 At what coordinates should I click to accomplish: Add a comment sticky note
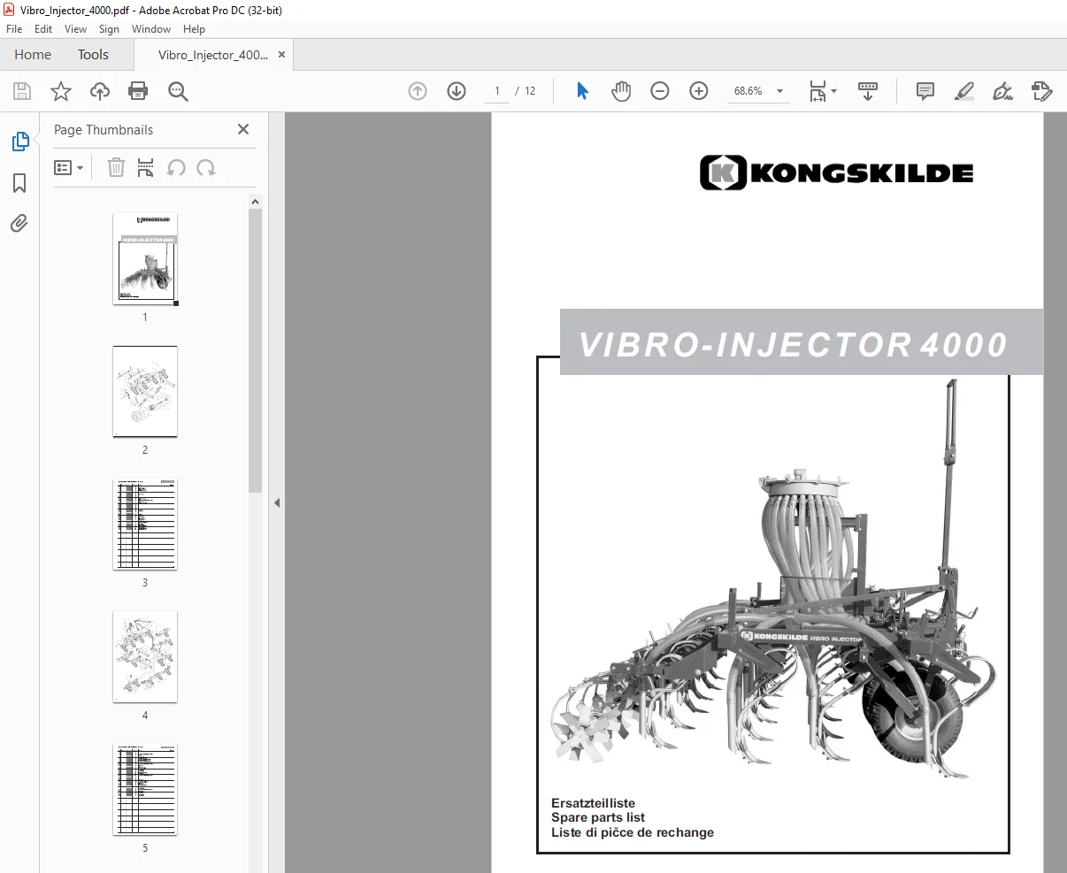point(925,91)
